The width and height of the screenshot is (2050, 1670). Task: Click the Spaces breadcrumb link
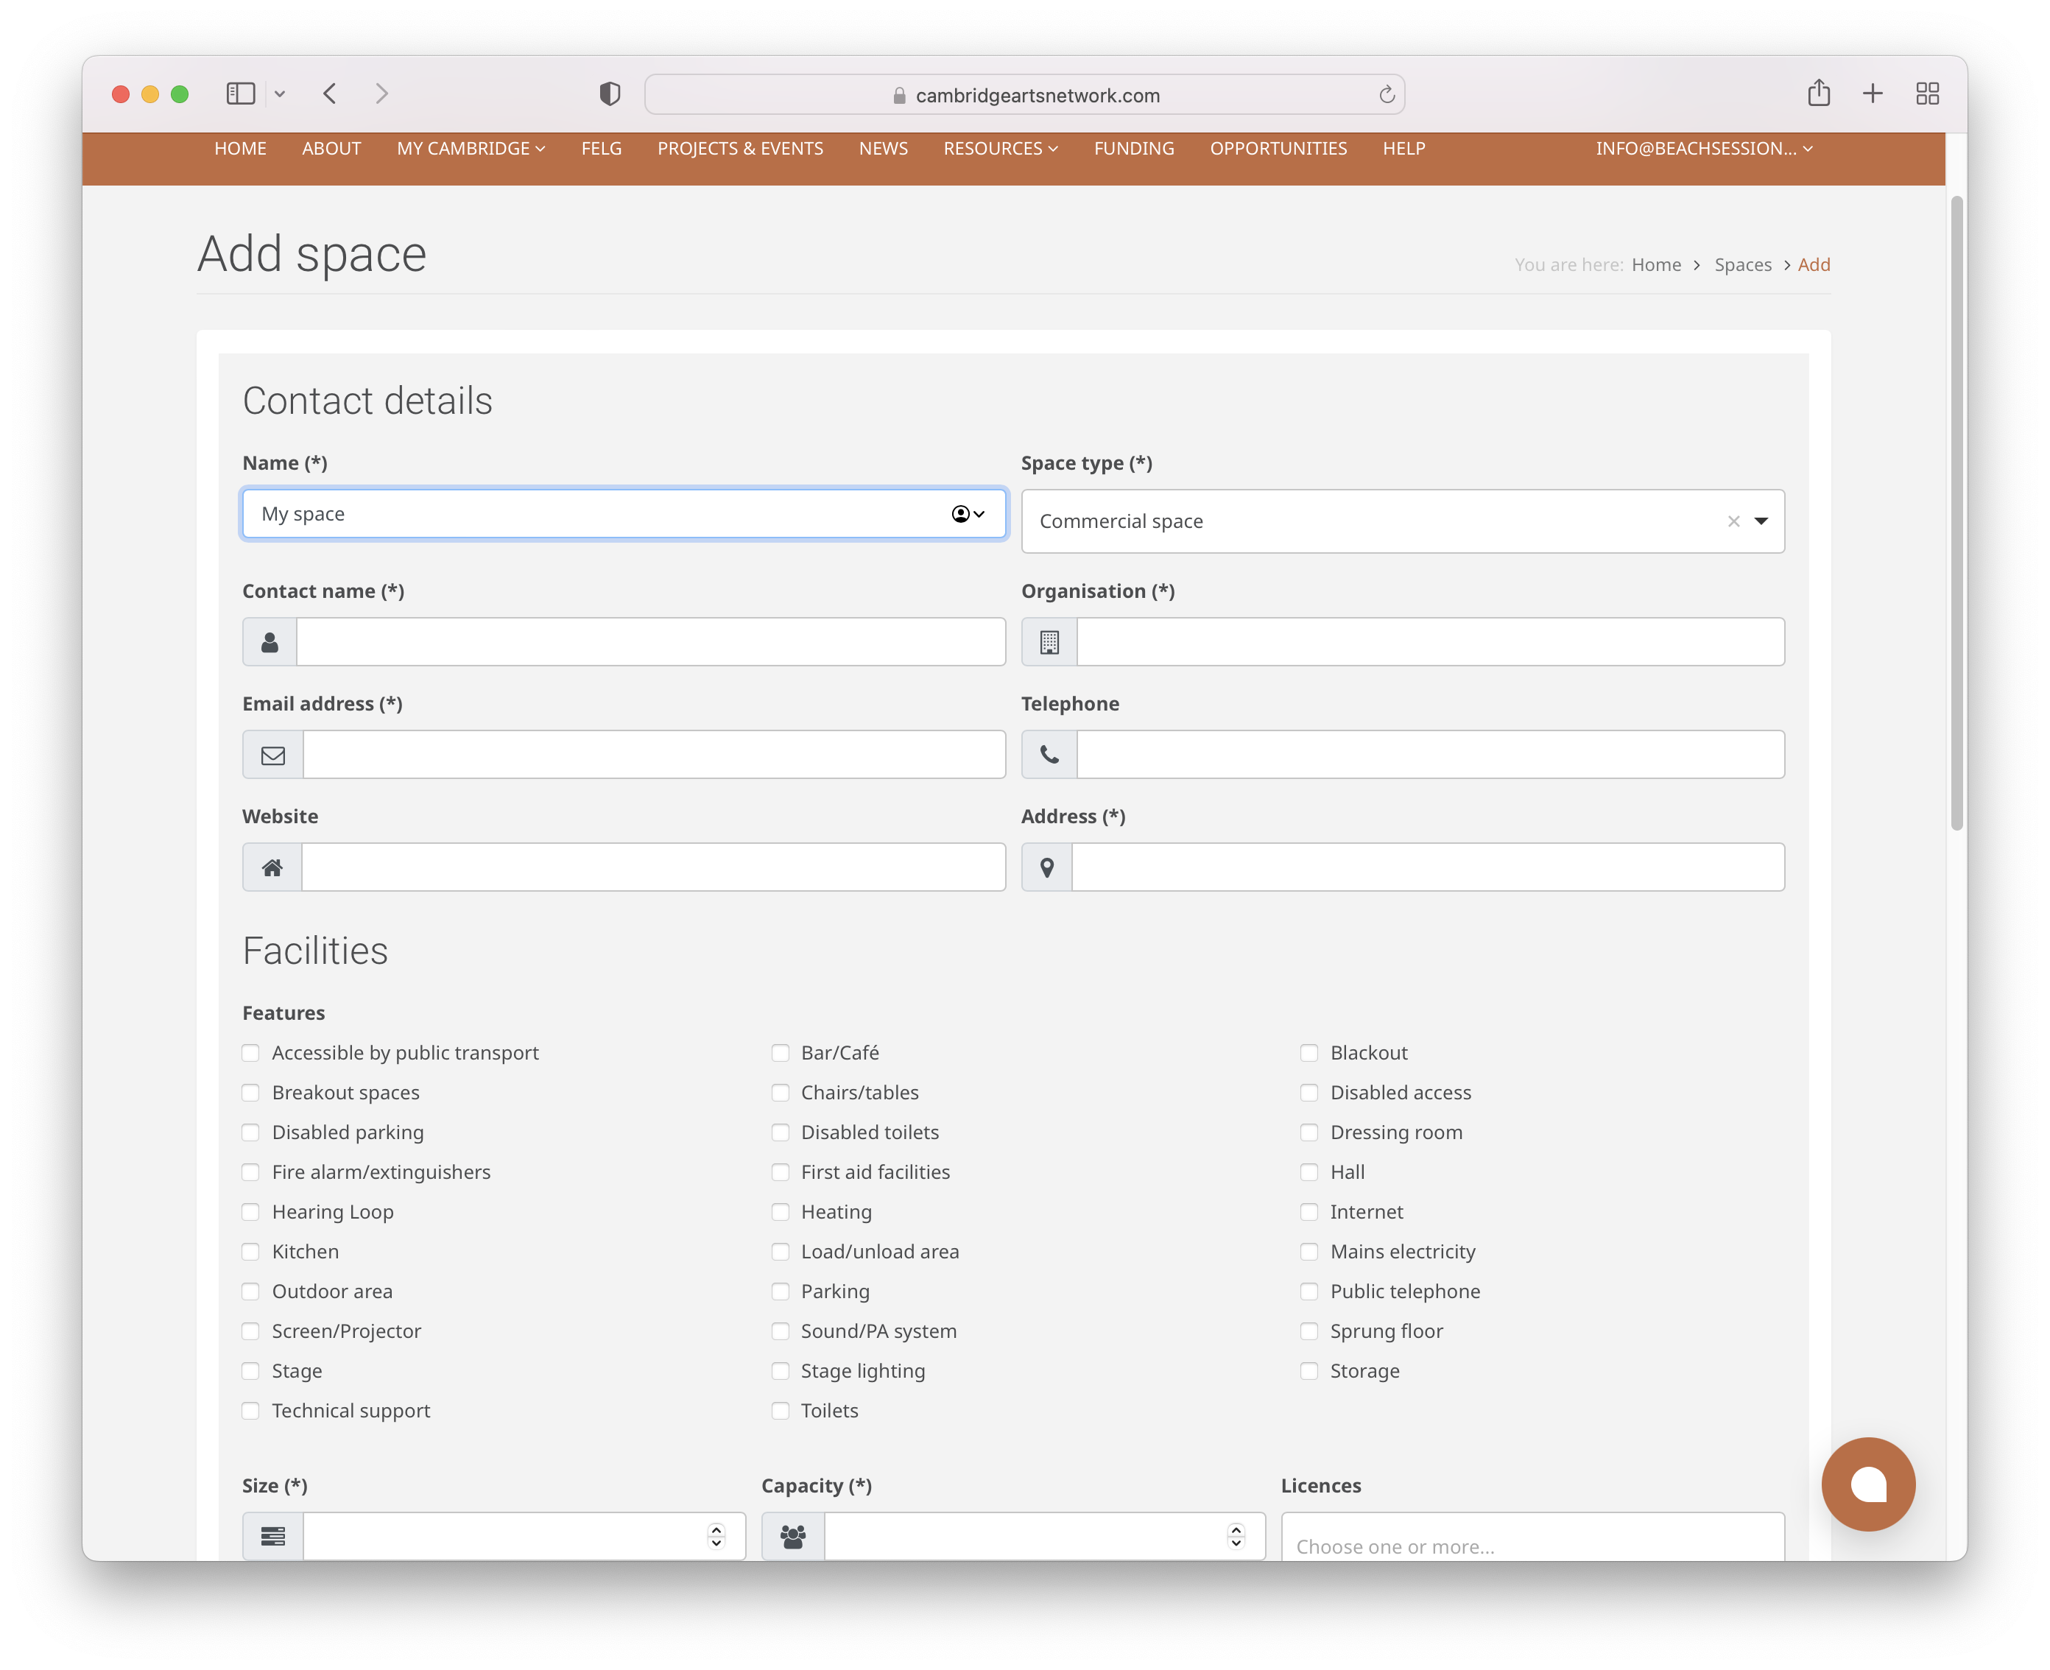tap(1742, 264)
